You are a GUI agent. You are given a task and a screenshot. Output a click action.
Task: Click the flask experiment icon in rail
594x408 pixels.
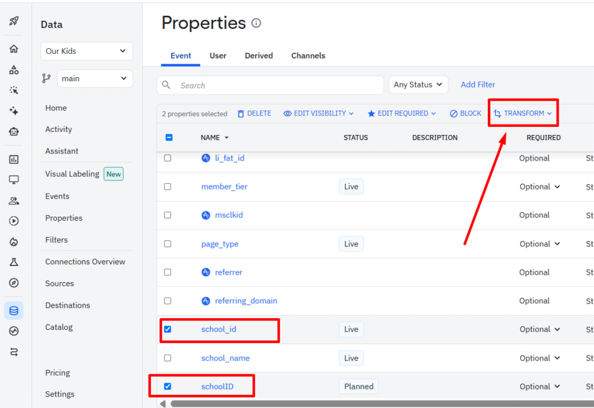14,262
